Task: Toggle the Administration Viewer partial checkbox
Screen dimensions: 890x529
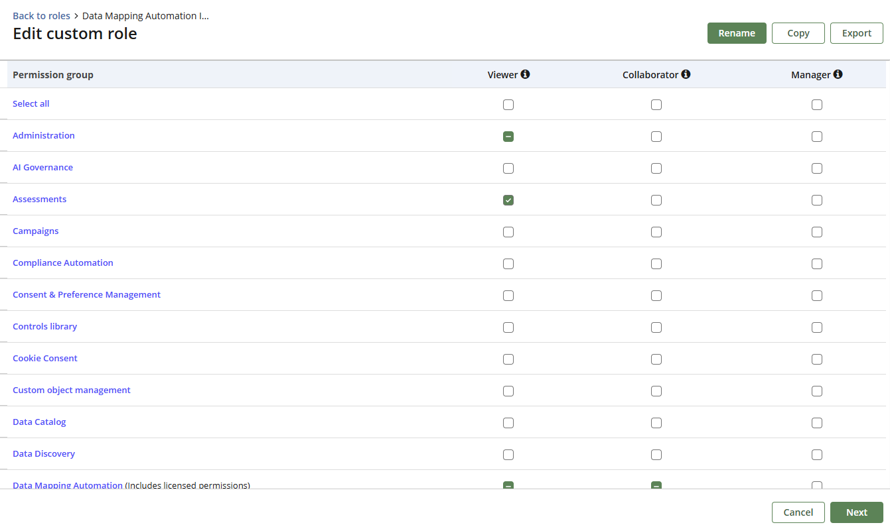Action: click(508, 137)
